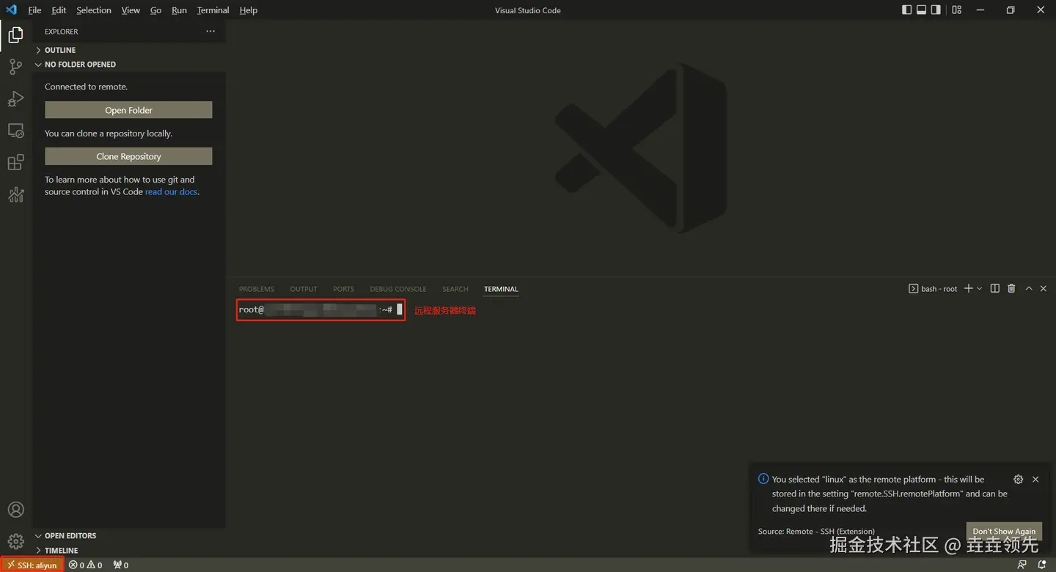This screenshot has width=1056, height=572.
Task: Click Don't Show Again button
Action: tap(1004, 531)
